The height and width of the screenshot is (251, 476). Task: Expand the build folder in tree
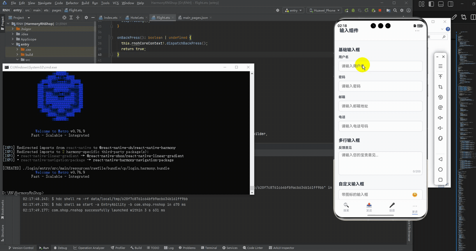click(18, 55)
